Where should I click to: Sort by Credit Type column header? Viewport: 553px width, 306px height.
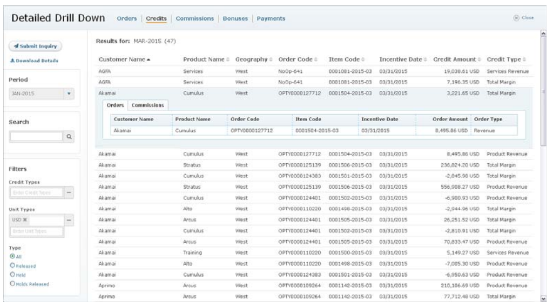[x=506, y=59]
